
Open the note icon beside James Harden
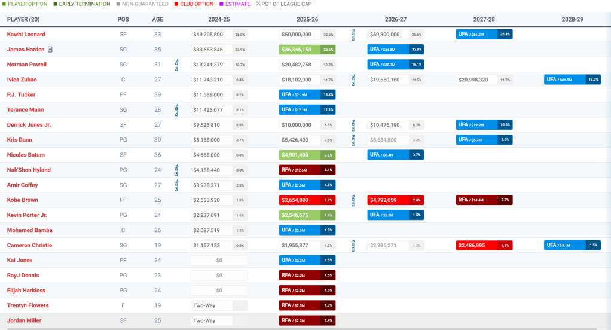pyautogui.click(x=50, y=50)
